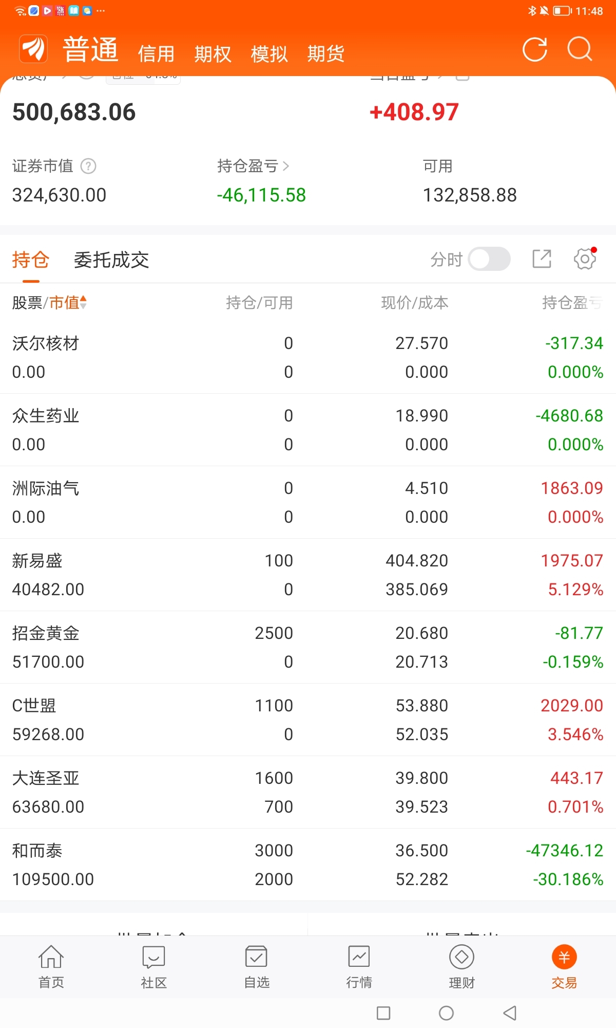Image resolution: width=616 pixels, height=1028 pixels.
Task: Tap 和而泰 loss -47346.12
Action: point(564,851)
